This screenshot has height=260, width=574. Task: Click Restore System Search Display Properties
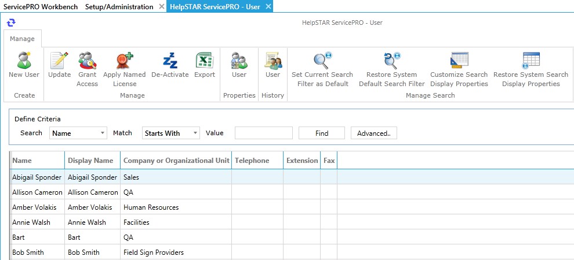click(531, 61)
